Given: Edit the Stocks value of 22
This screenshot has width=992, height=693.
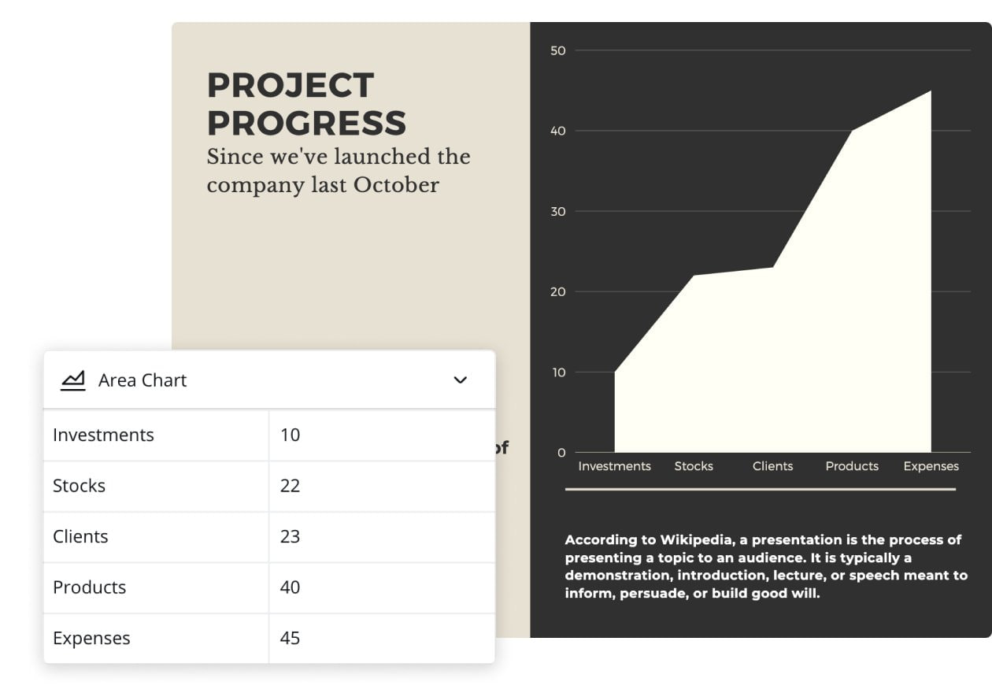Looking at the screenshot, I should tap(291, 486).
